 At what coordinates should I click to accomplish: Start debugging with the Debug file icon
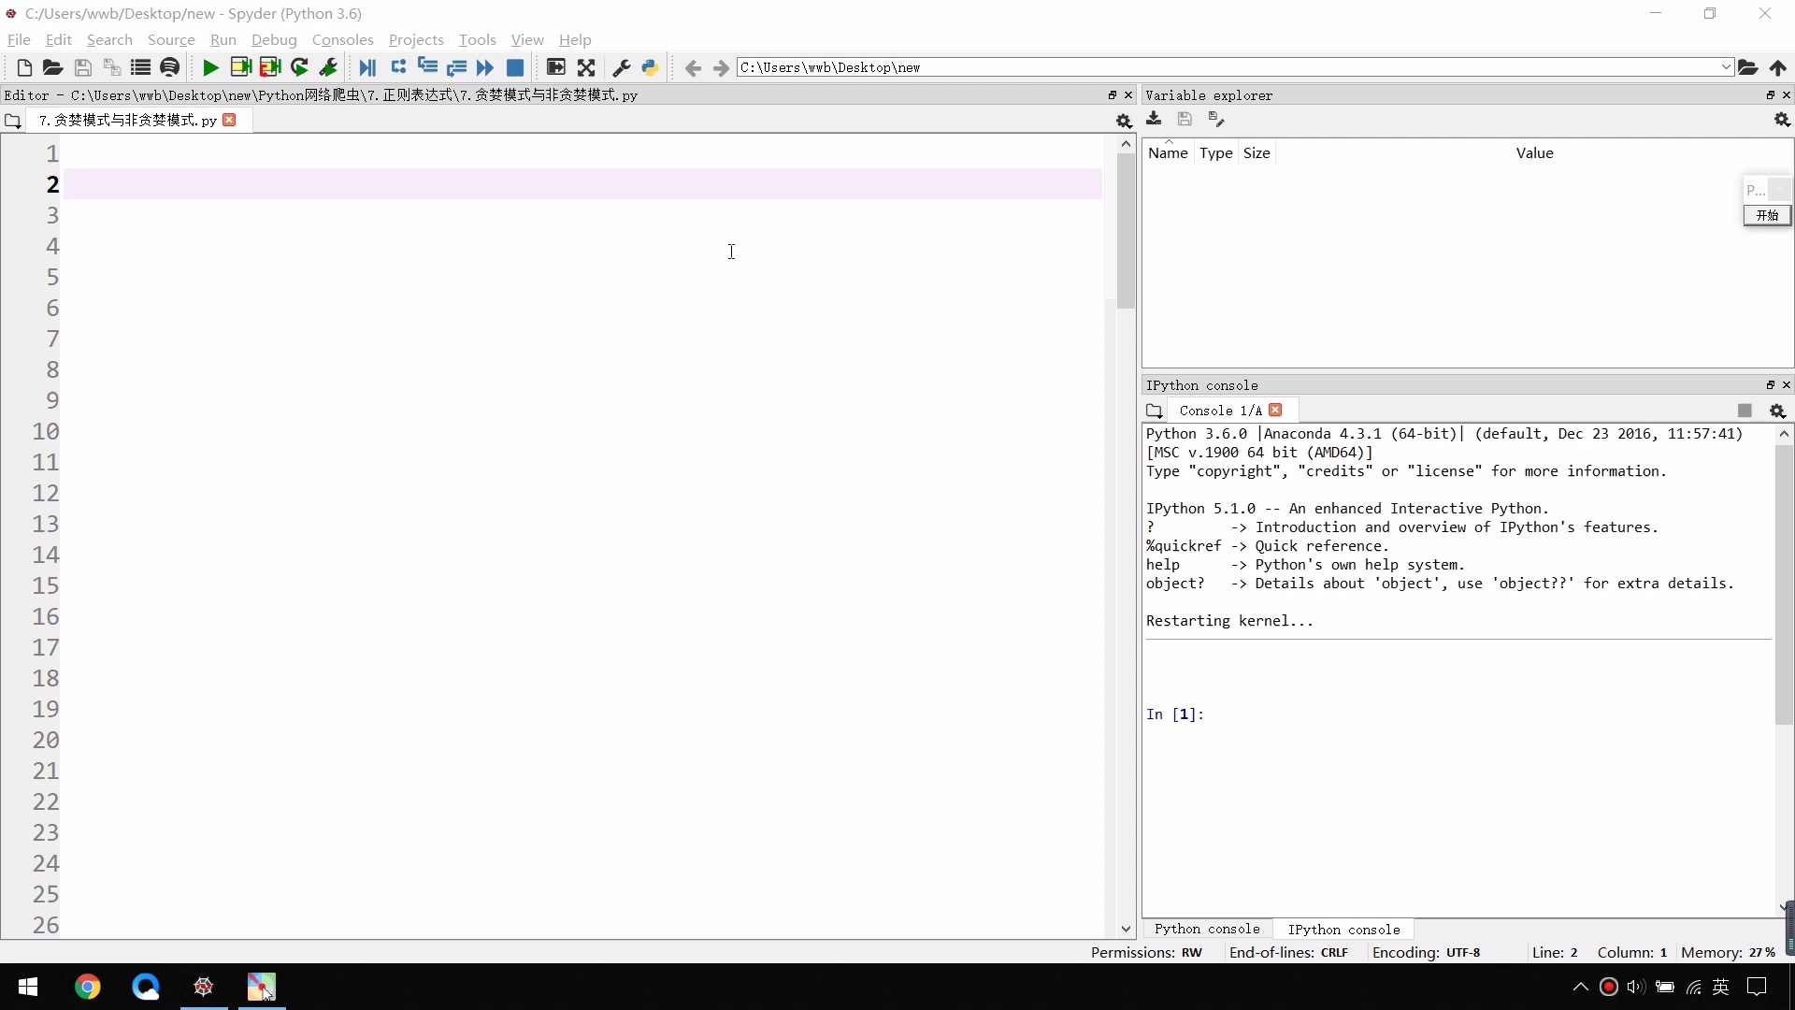[x=367, y=67]
